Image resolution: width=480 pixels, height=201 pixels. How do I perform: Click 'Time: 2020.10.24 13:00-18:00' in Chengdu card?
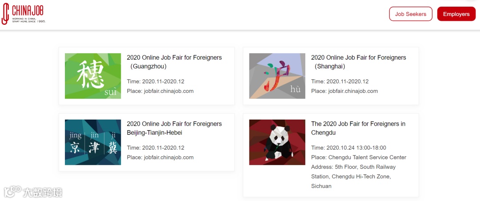pyautogui.click(x=349, y=147)
